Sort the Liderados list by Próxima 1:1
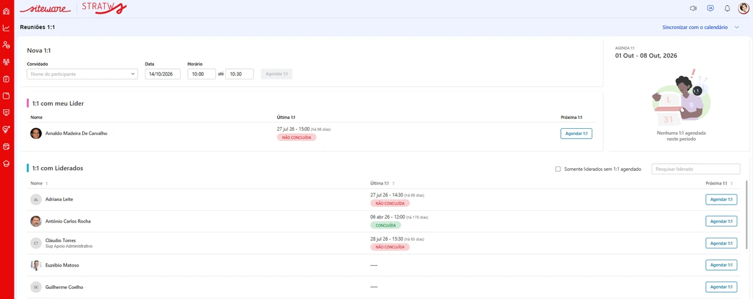 718,183
